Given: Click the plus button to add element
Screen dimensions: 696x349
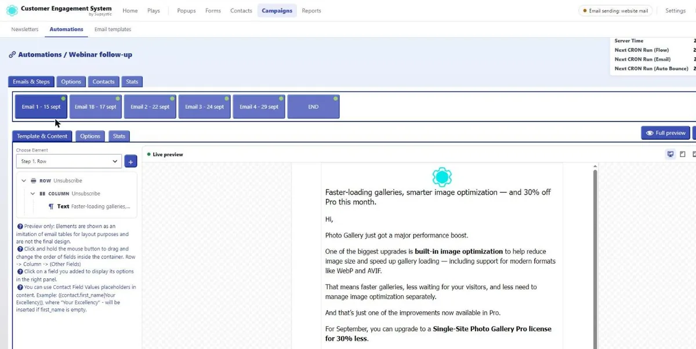Looking at the screenshot, I should (131, 161).
